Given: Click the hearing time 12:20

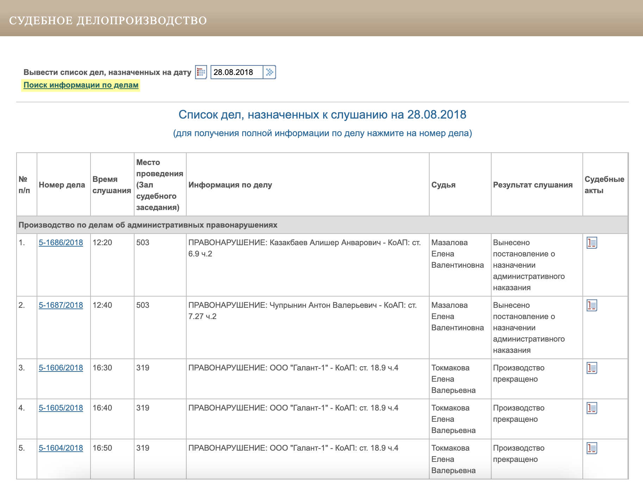Looking at the screenshot, I should (102, 243).
